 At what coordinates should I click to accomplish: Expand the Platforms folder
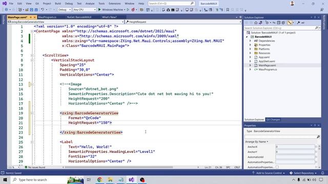click(250, 49)
